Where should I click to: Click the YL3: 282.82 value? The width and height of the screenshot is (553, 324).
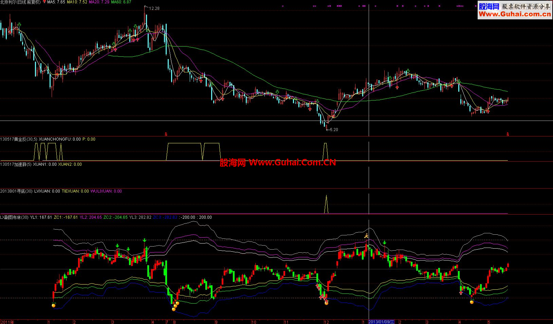[140, 217]
